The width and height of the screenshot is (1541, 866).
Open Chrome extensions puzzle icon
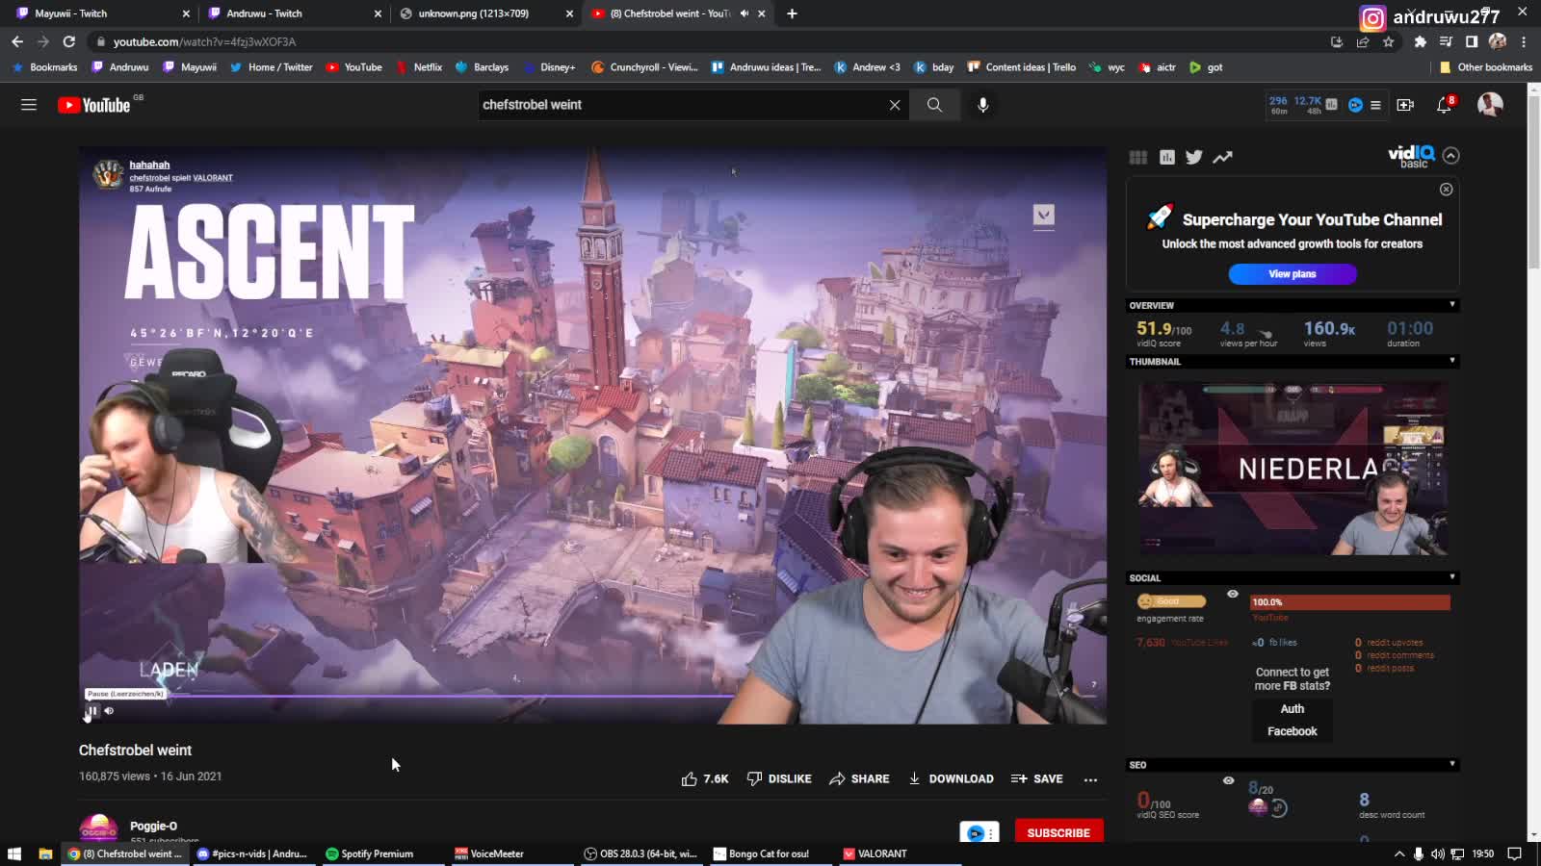[1420, 41]
